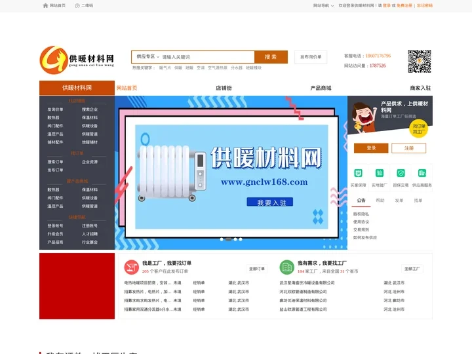Open the 担保交易 shield icon
This screenshot has height=354, width=472.
401,173
